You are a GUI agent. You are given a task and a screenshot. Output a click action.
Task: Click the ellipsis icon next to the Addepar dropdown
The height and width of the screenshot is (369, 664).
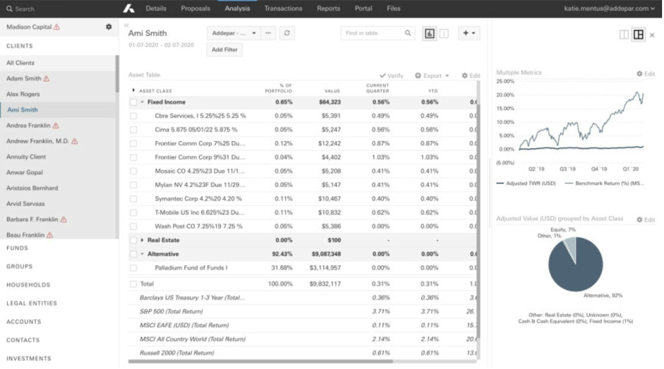point(268,33)
